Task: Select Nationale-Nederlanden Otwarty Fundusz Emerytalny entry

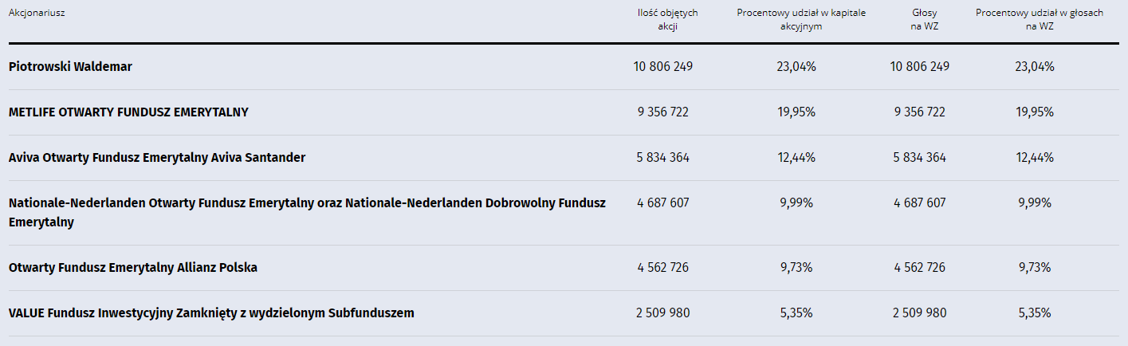Action: click(x=307, y=213)
